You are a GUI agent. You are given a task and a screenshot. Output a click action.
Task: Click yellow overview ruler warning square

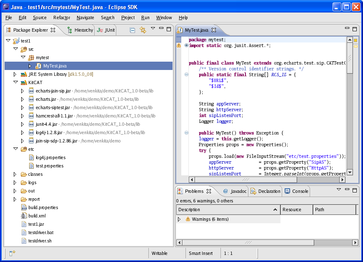pyautogui.click(x=355, y=40)
